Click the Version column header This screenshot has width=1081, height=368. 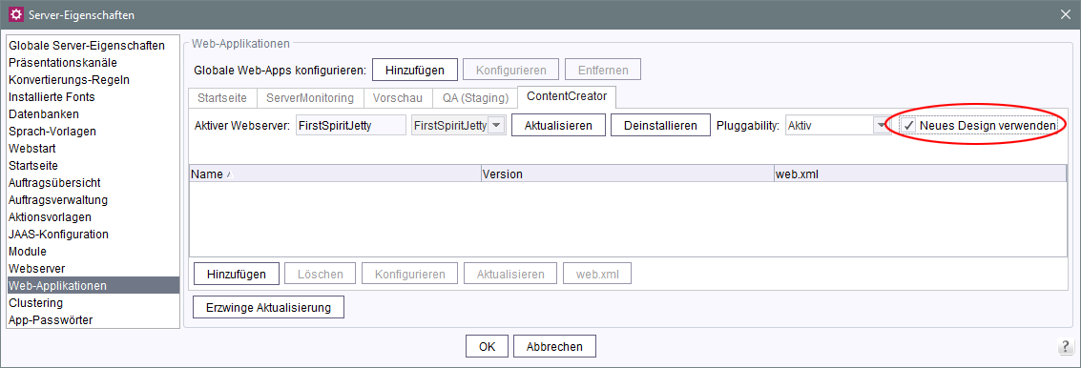click(x=627, y=174)
